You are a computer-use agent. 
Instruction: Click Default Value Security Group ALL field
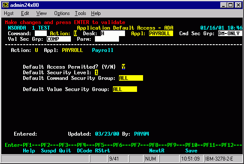tap(125, 89)
